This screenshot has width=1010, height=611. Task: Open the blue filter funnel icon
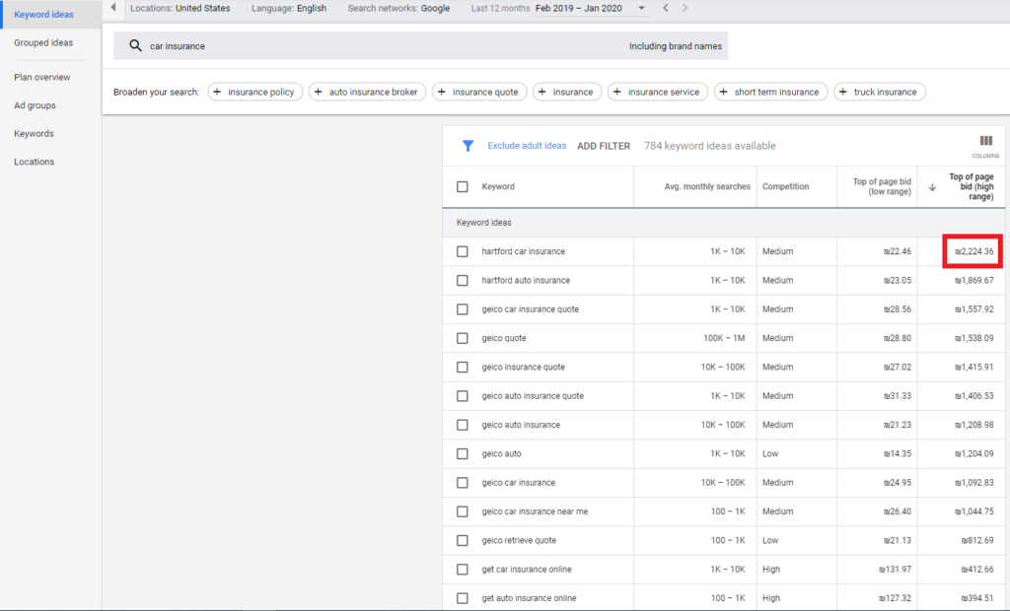(x=469, y=146)
